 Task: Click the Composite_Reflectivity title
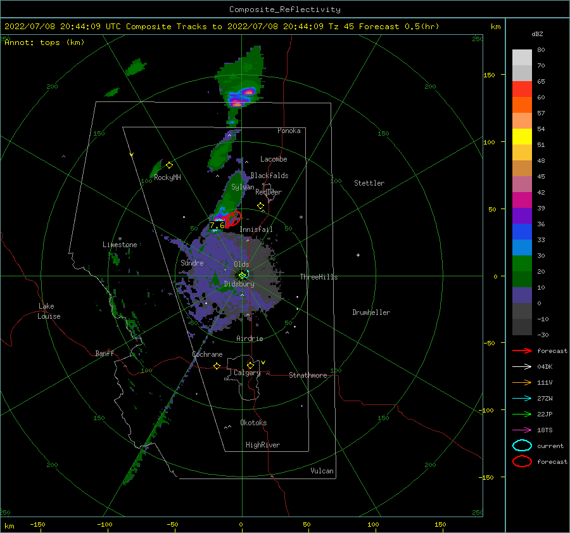(x=285, y=10)
